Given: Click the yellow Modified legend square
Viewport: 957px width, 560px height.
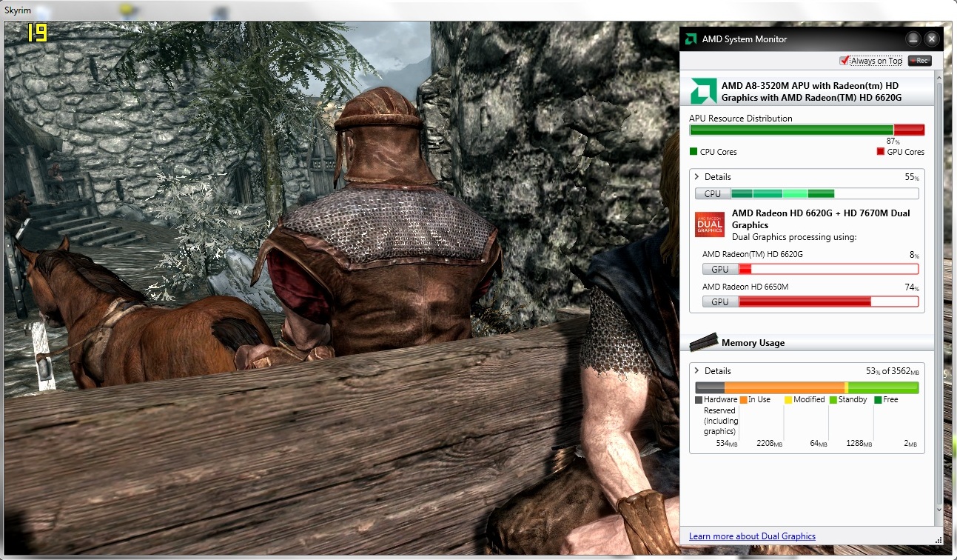Looking at the screenshot, I should [x=788, y=400].
